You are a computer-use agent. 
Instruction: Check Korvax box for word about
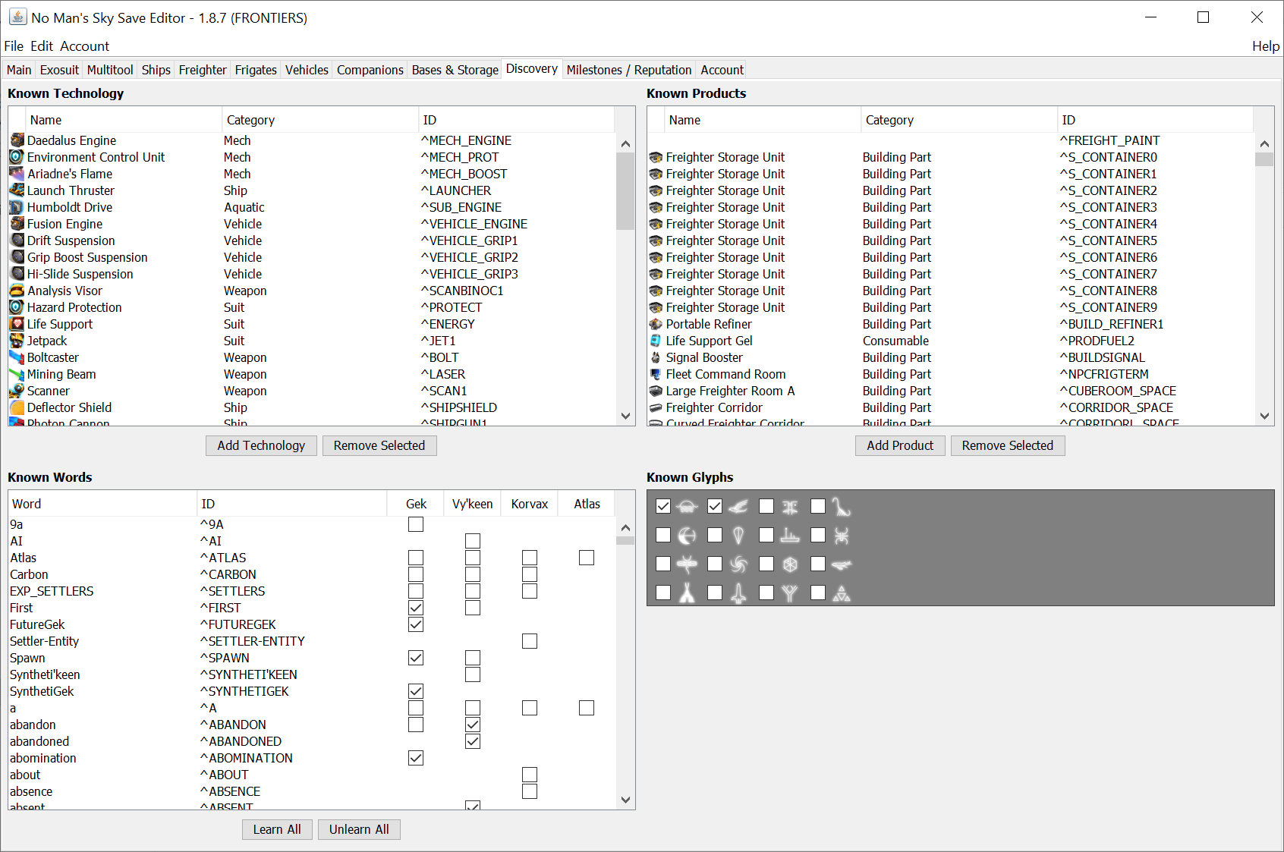530,775
